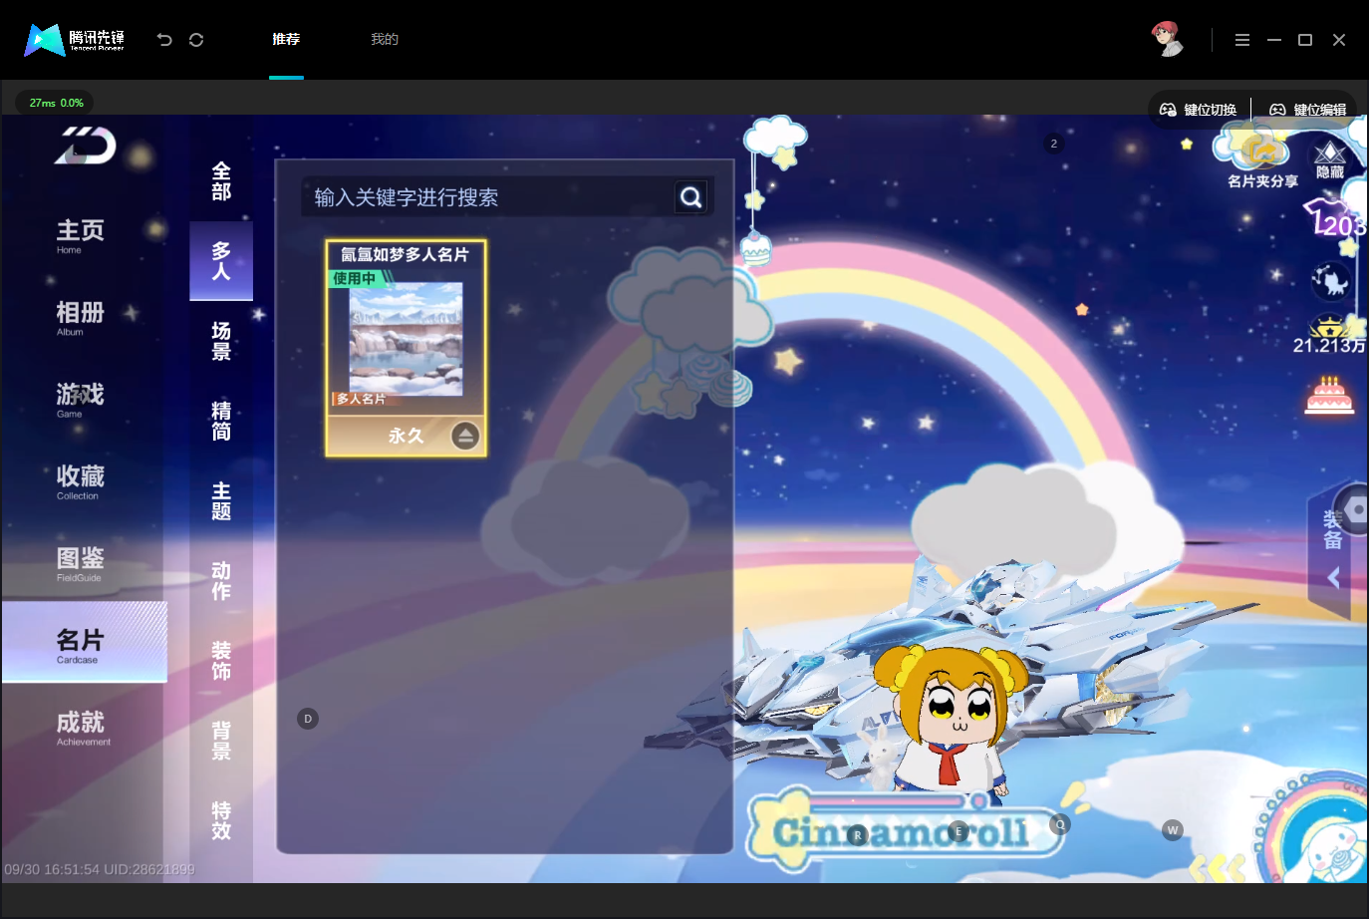
Task: Expand the 装备 side panel arrow
Action: 1334,577
